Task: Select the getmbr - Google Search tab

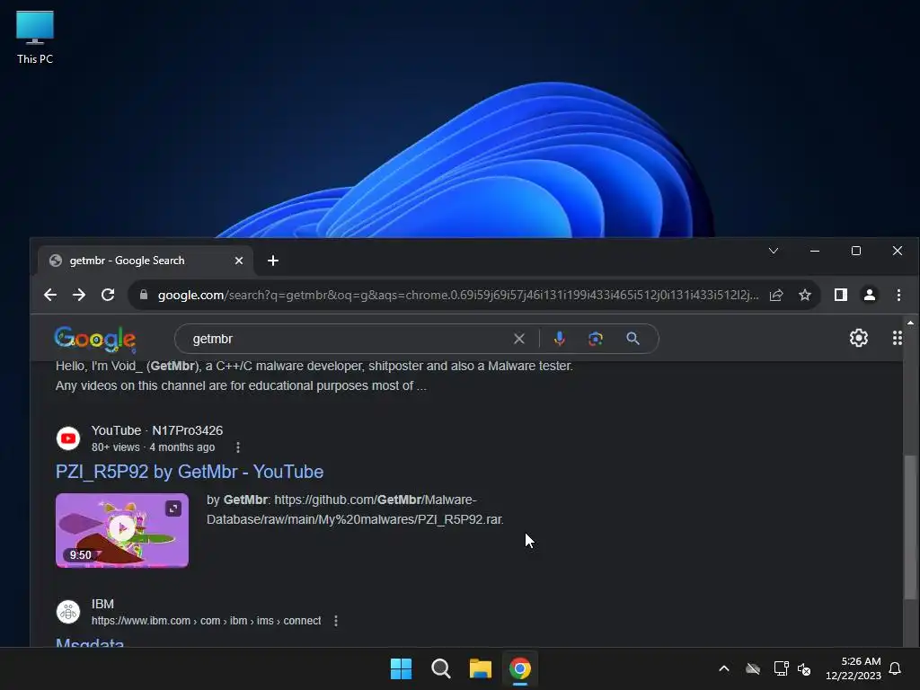Action: tap(146, 261)
